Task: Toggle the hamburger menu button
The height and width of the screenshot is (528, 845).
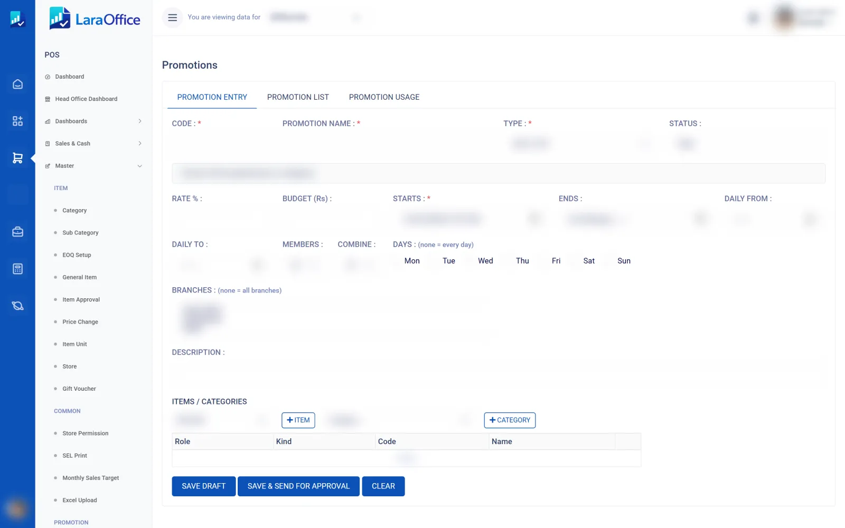Action: [x=172, y=17]
